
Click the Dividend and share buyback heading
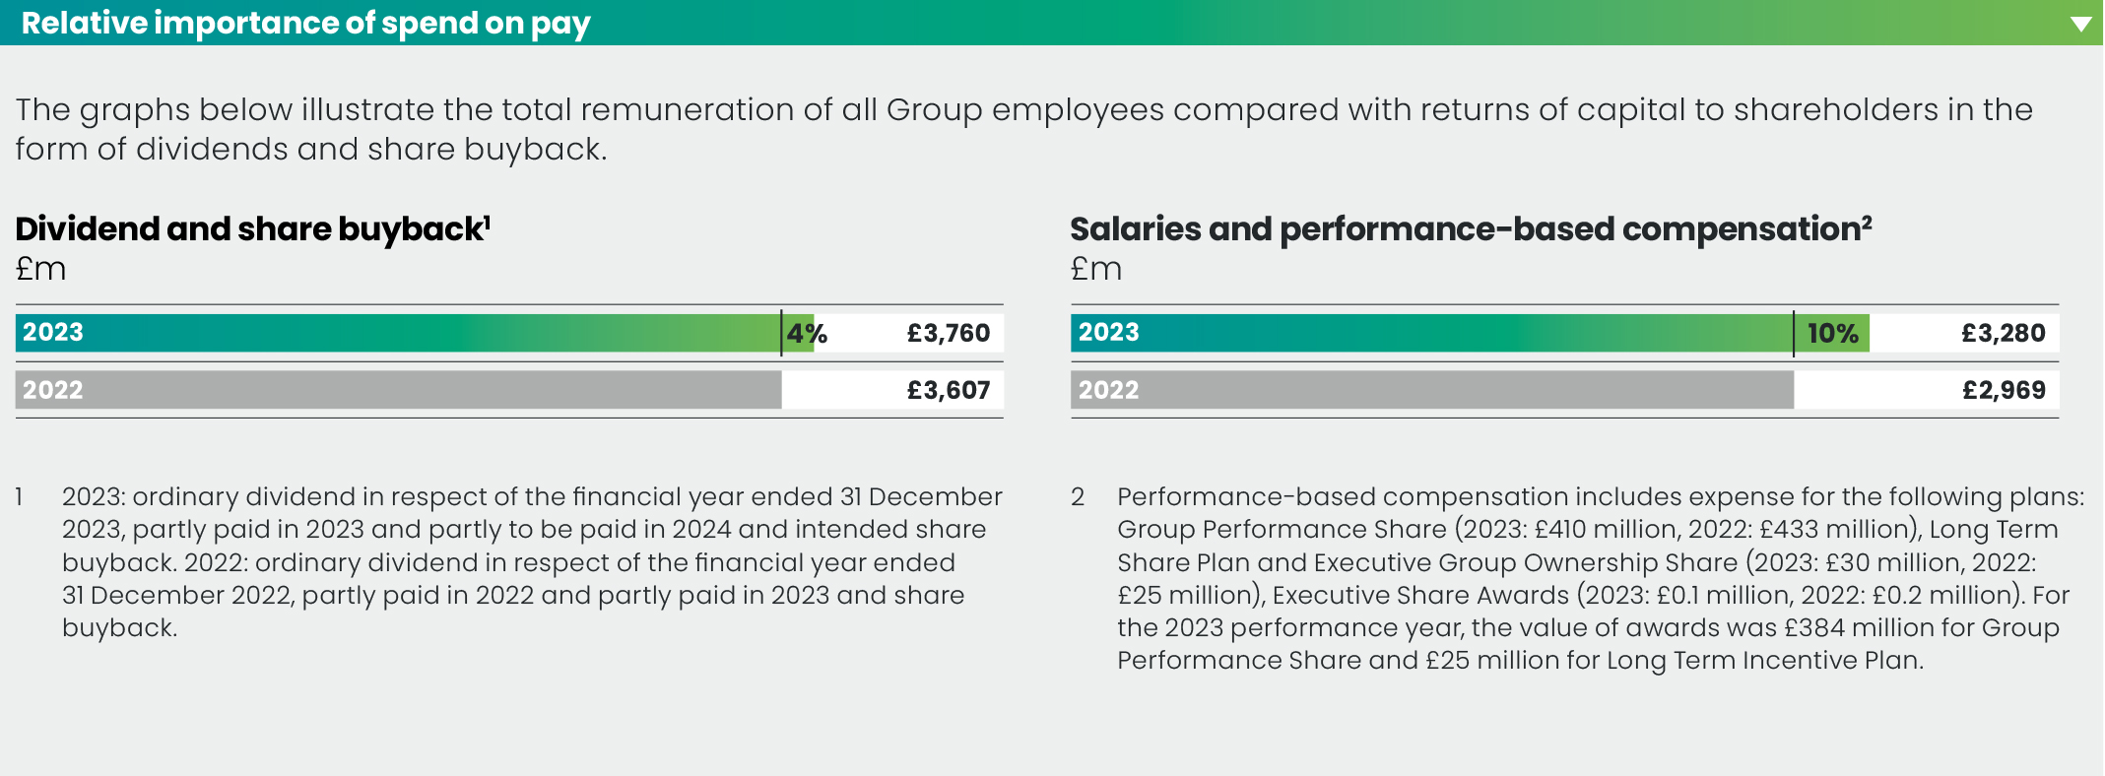click(248, 229)
